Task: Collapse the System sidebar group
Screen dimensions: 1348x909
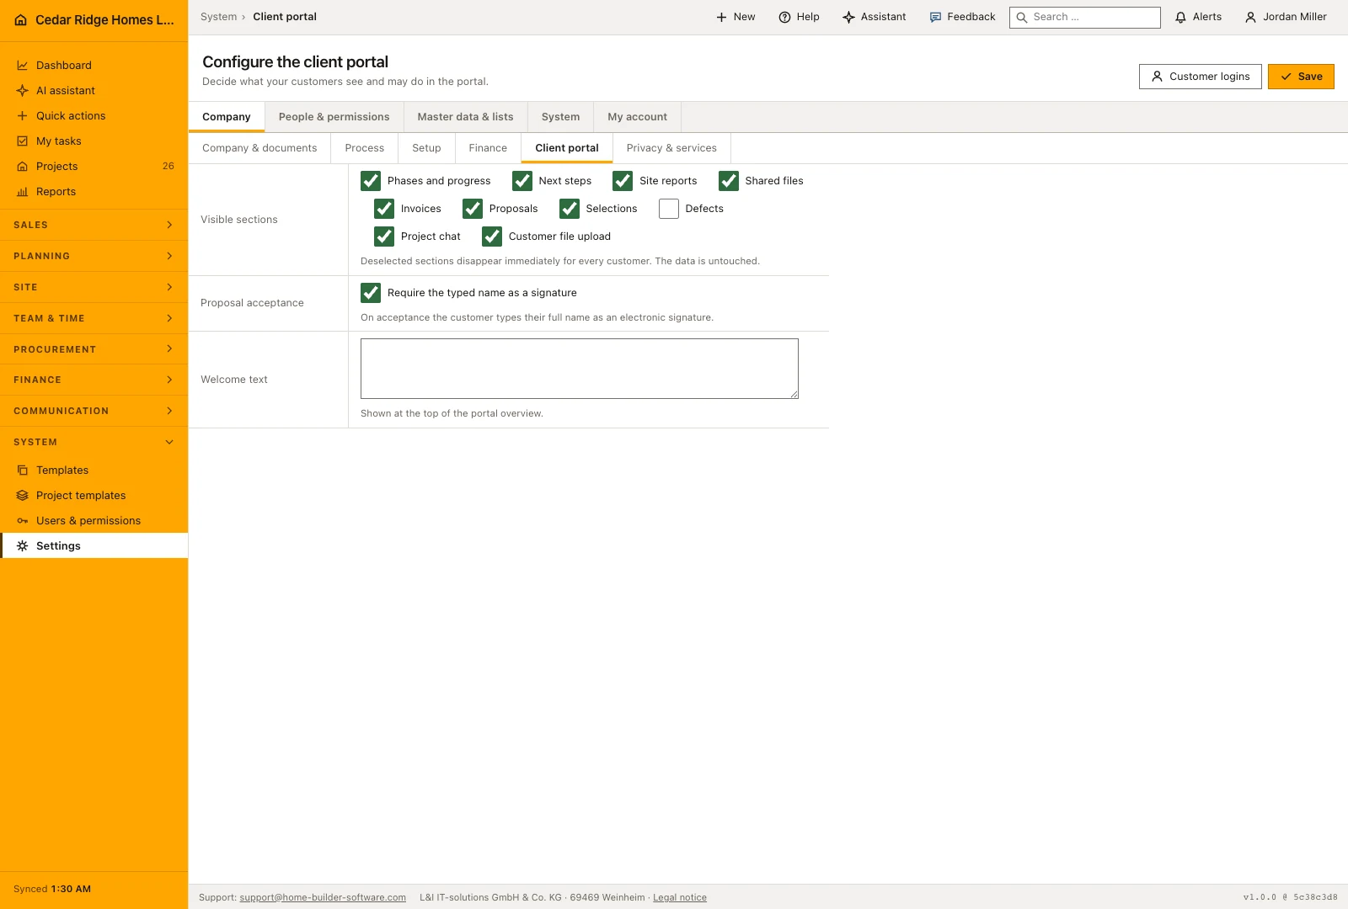Action: (x=94, y=442)
